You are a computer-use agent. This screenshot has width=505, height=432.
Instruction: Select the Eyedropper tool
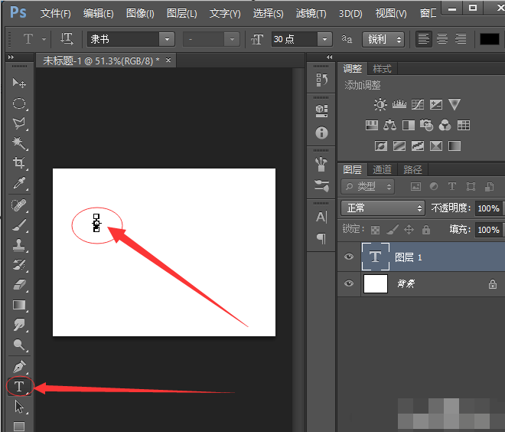click(x=19, y=184)
